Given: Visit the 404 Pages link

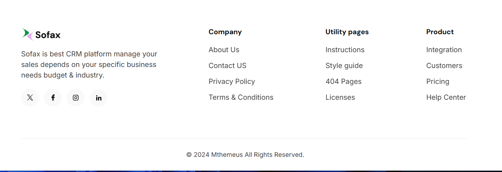Looking at the screenshot, I should (343, 81).
